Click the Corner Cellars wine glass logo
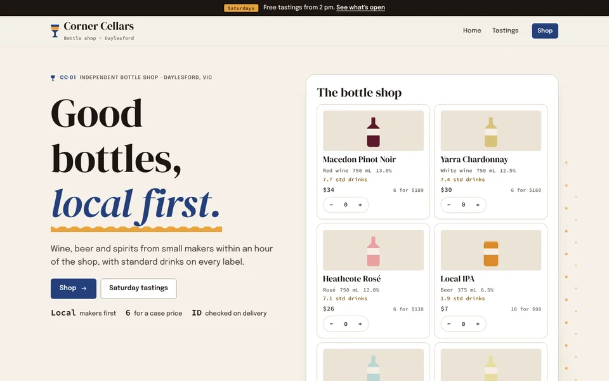 [55, 30]
